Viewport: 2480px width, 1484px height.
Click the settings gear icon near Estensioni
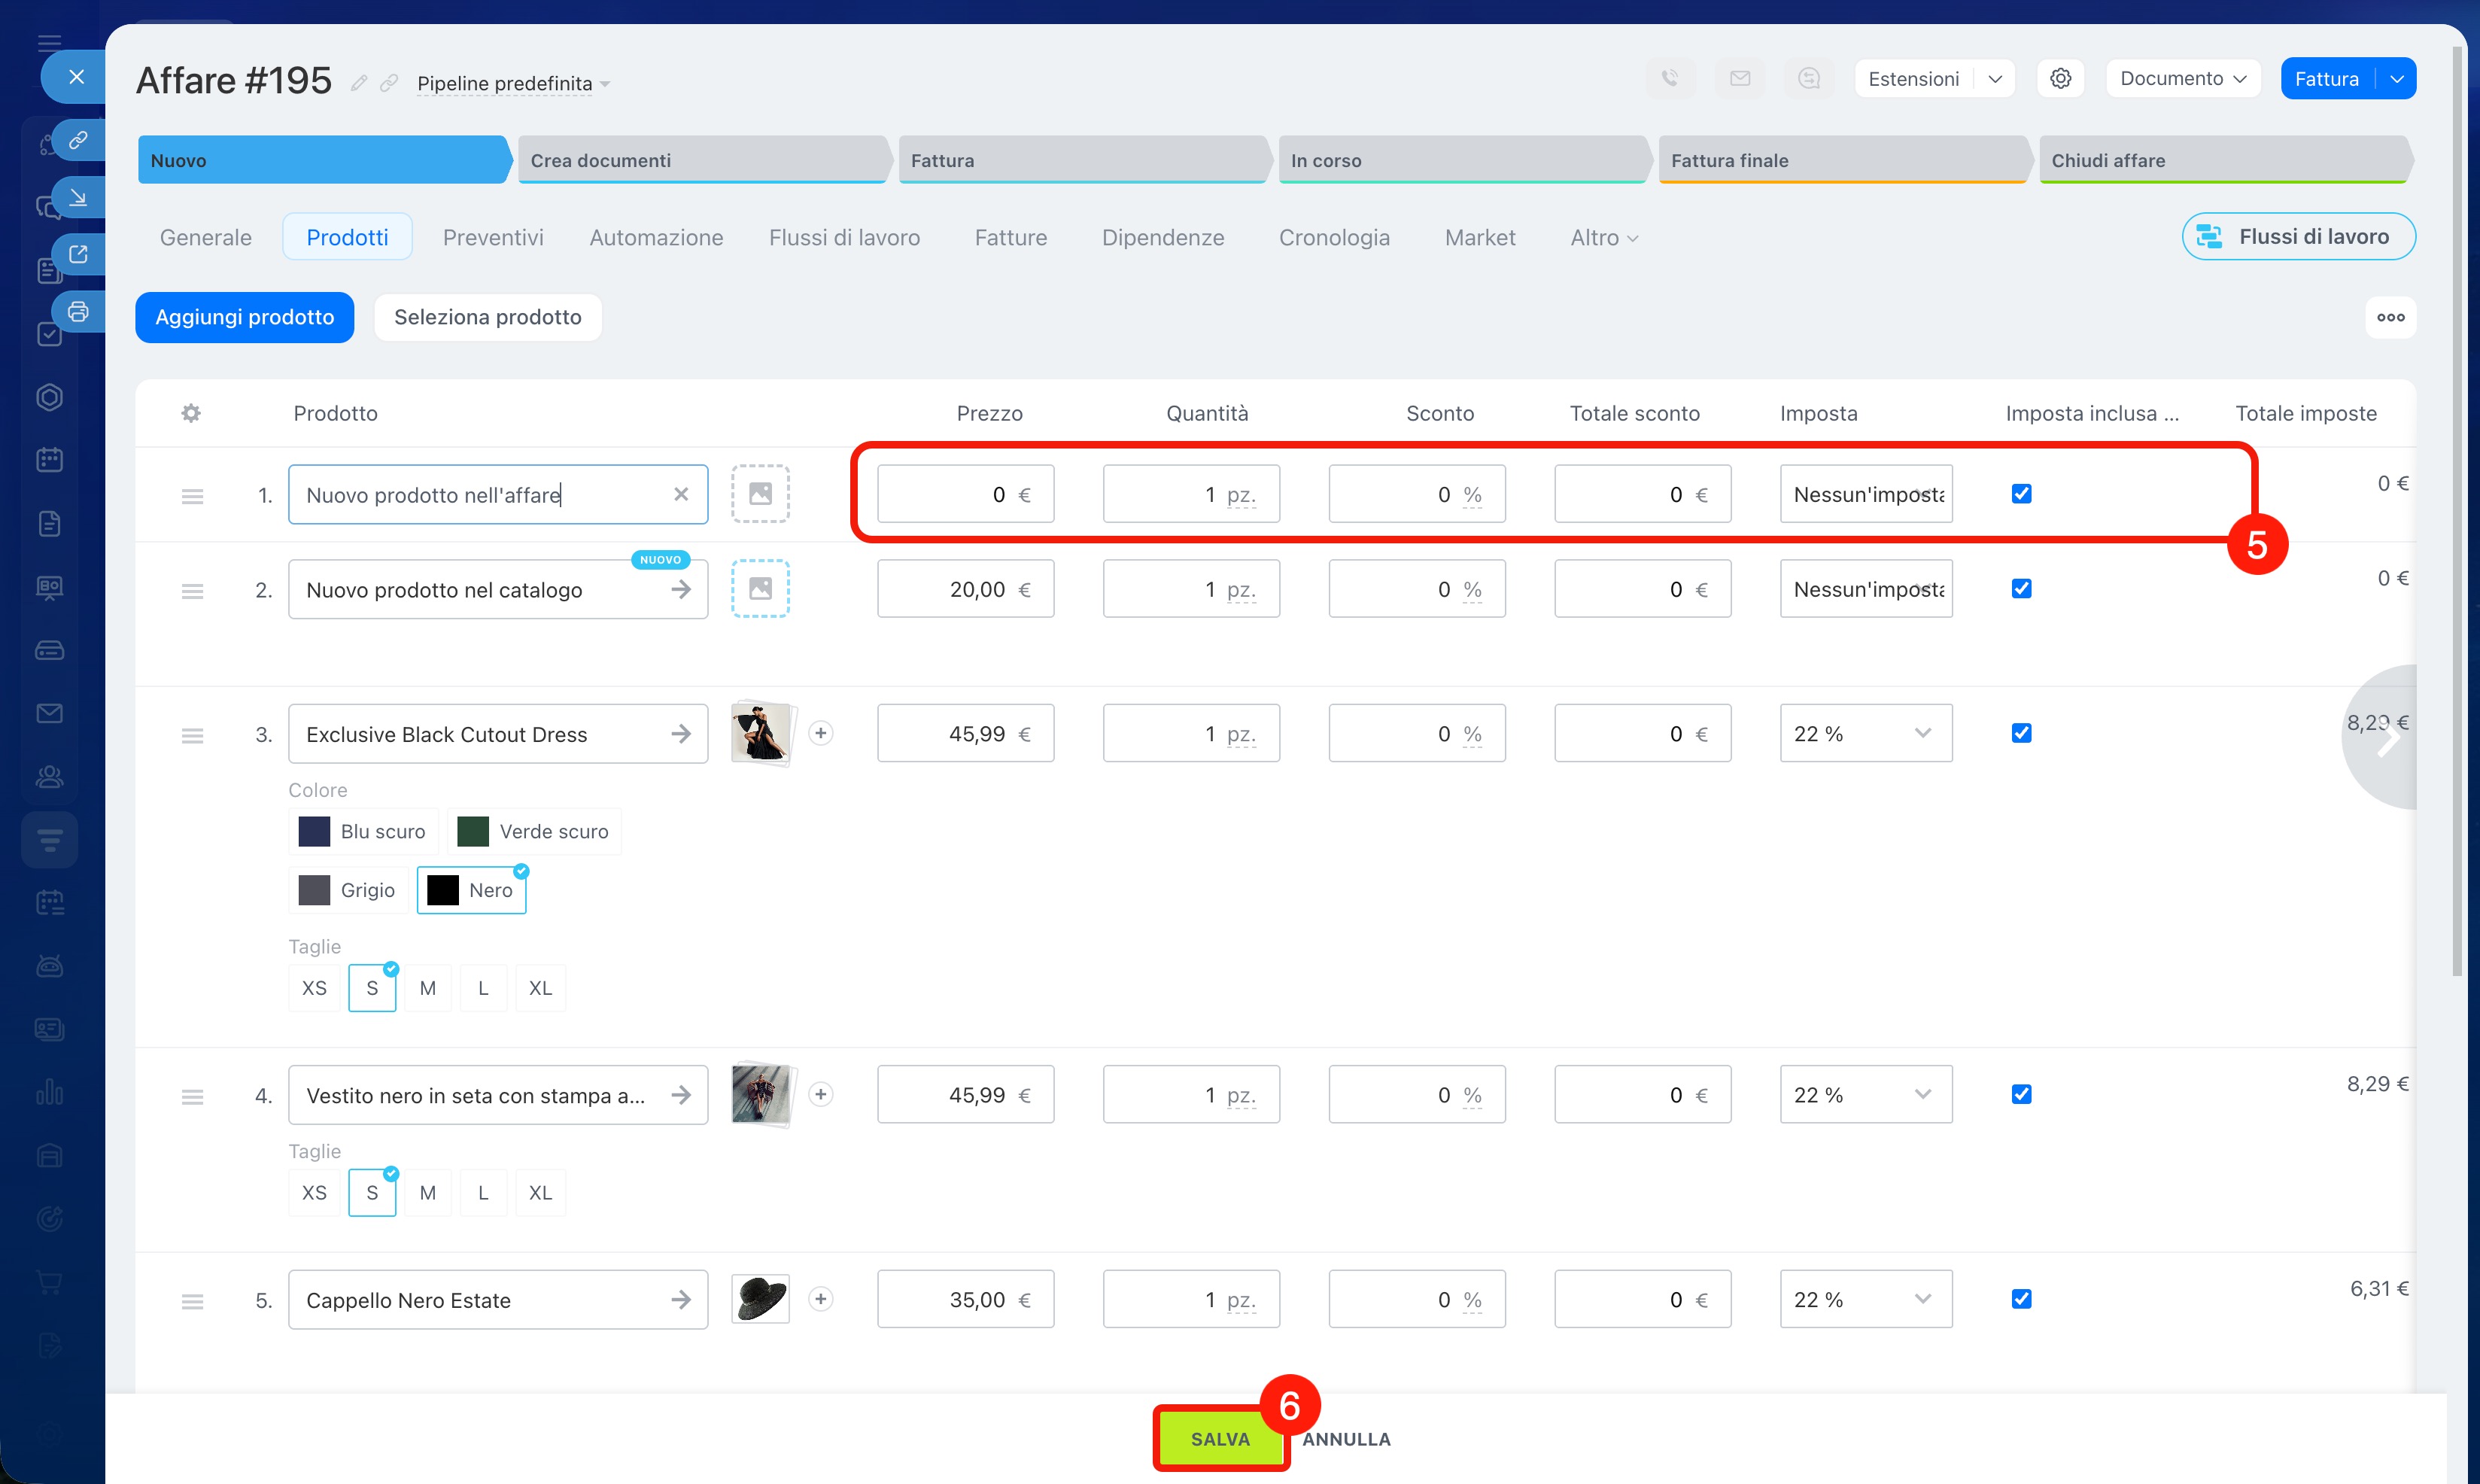pos(2059,79)
